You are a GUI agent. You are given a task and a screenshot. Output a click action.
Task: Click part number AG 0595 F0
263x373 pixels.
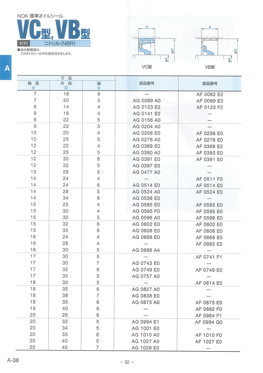click(x=146, y=211)
